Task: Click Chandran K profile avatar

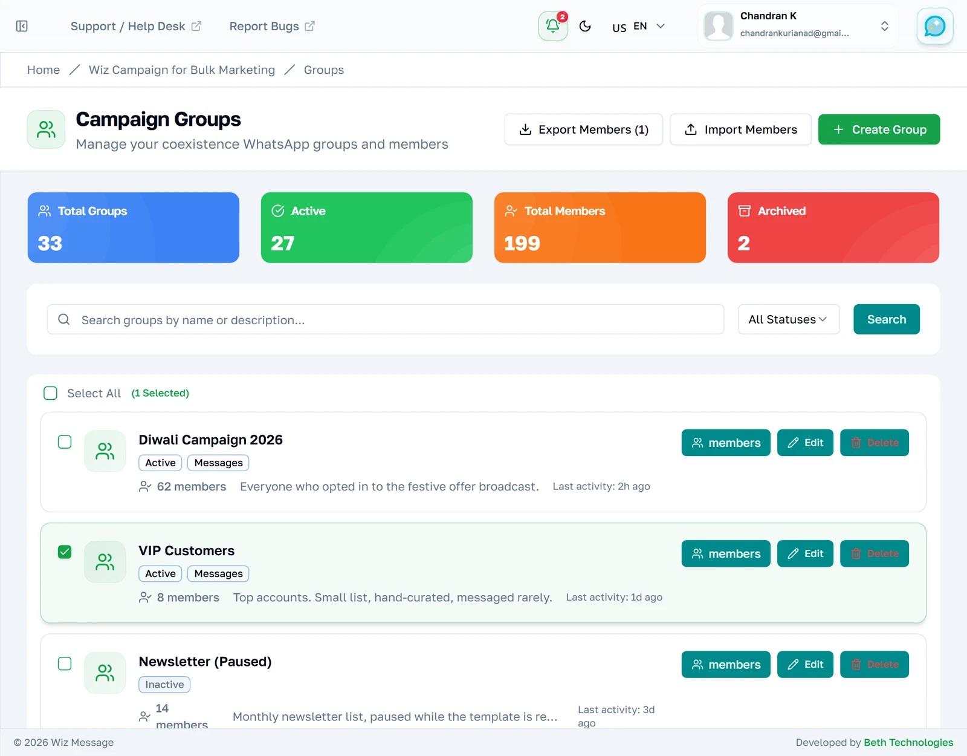Action: pos(719,26)
